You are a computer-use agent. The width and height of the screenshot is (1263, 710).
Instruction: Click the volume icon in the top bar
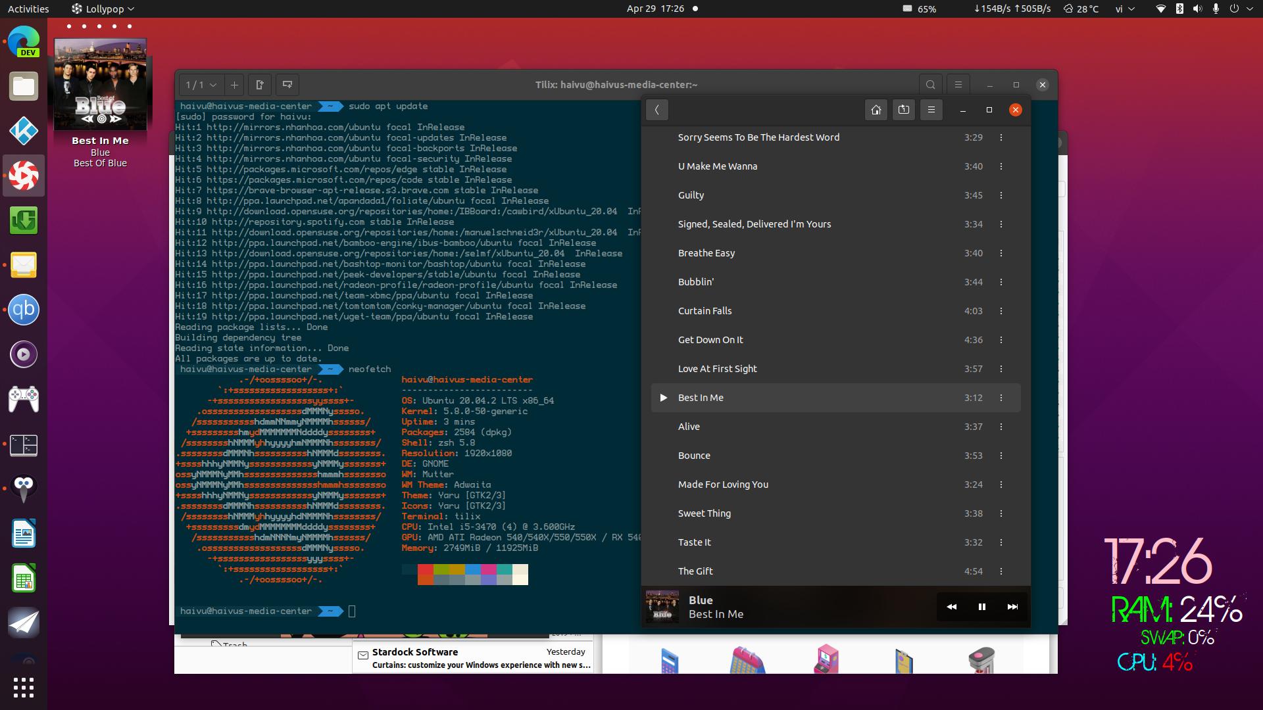[1197, 9]
